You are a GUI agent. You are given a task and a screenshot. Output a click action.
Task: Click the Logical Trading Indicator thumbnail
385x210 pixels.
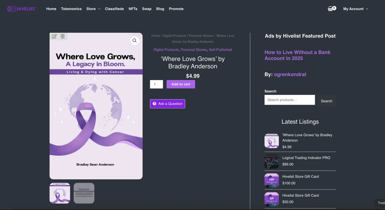tap(272, 162)
